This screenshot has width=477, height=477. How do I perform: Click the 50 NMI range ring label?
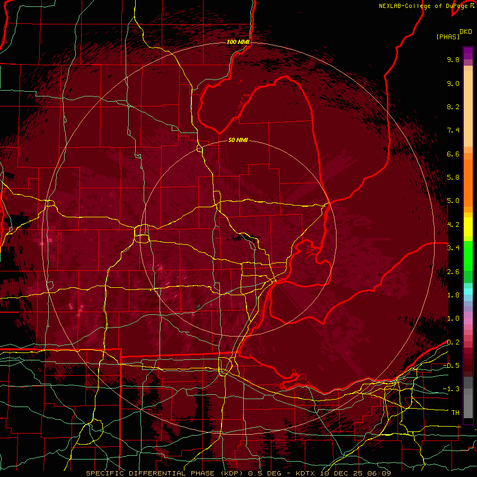(x=238, y=140)
